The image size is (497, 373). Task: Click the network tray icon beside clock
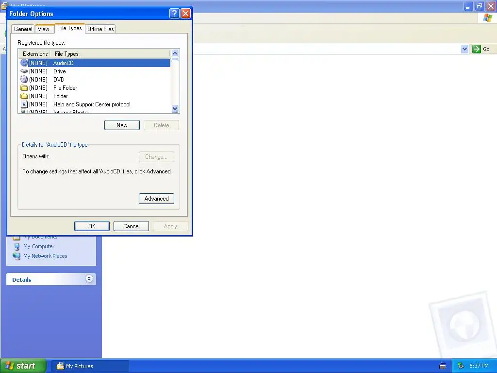point(461,366)
